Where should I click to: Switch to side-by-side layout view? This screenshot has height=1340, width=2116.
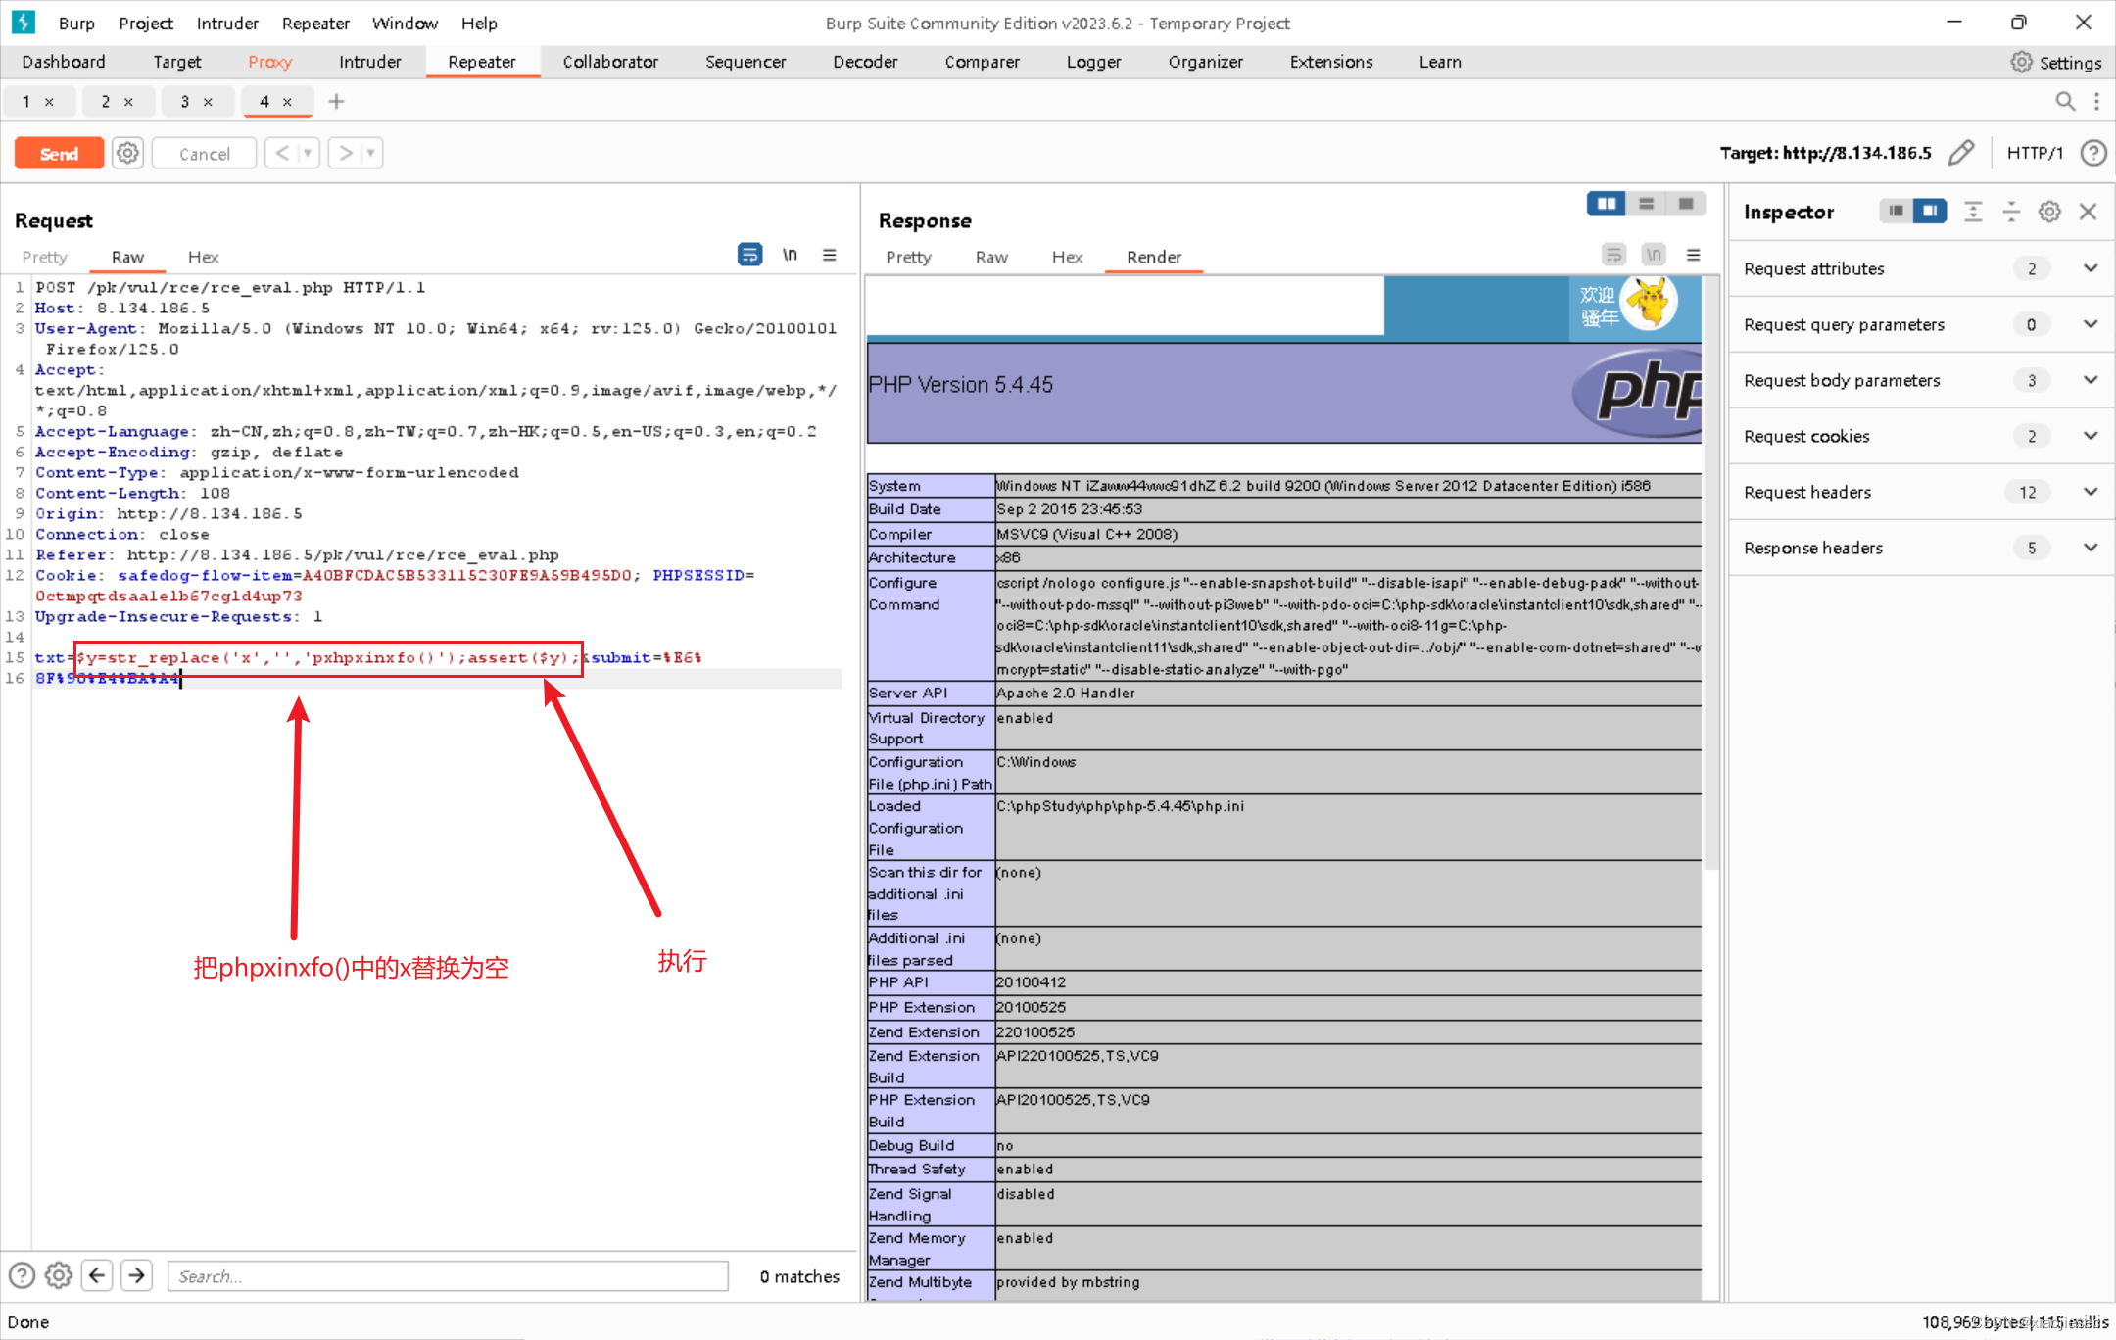point(1607,204)
